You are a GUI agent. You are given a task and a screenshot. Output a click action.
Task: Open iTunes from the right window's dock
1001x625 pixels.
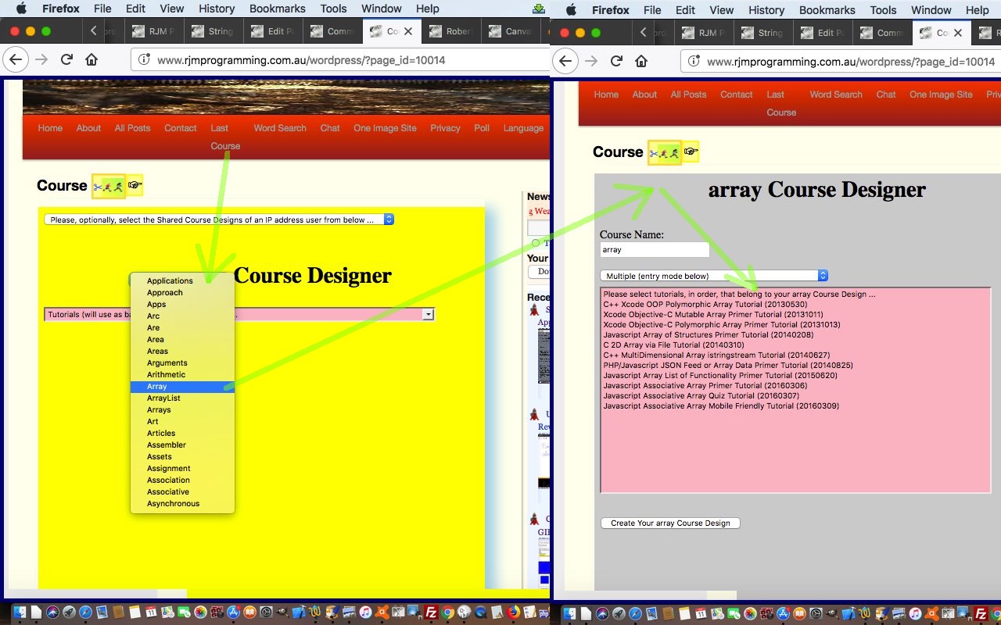tap(915, 614)
